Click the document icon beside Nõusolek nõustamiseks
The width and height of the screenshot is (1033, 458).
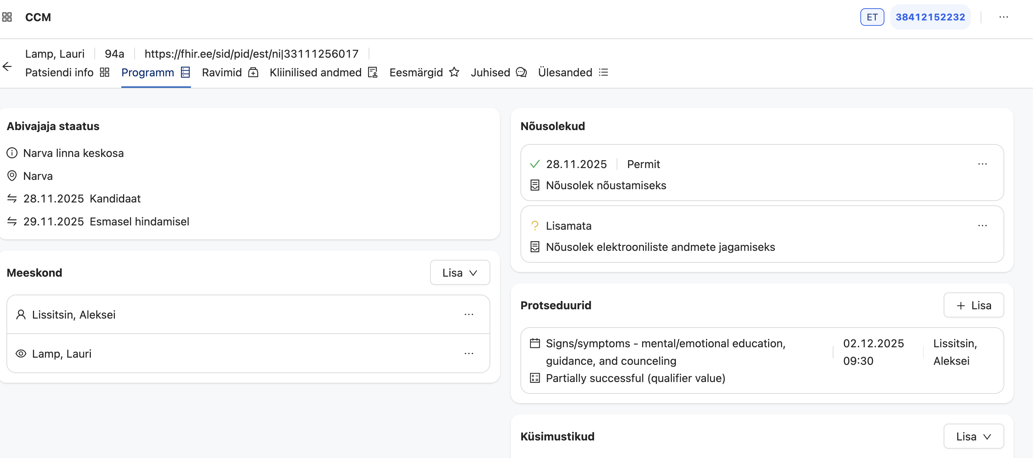(534, 185)
